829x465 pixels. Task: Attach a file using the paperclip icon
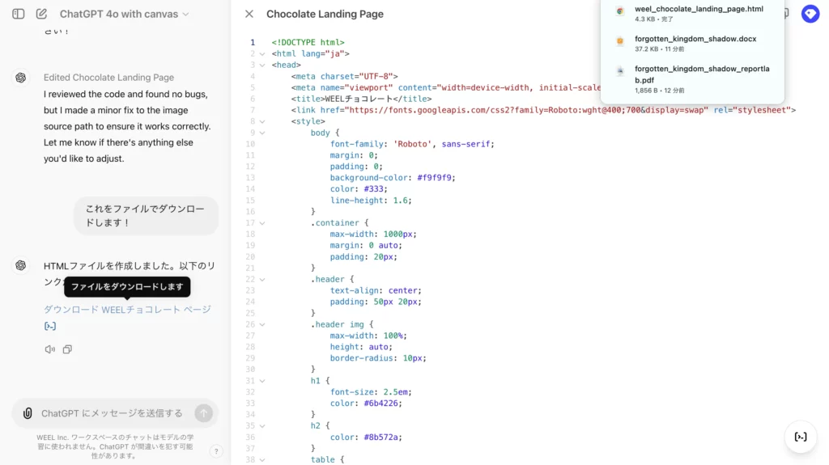28,413
